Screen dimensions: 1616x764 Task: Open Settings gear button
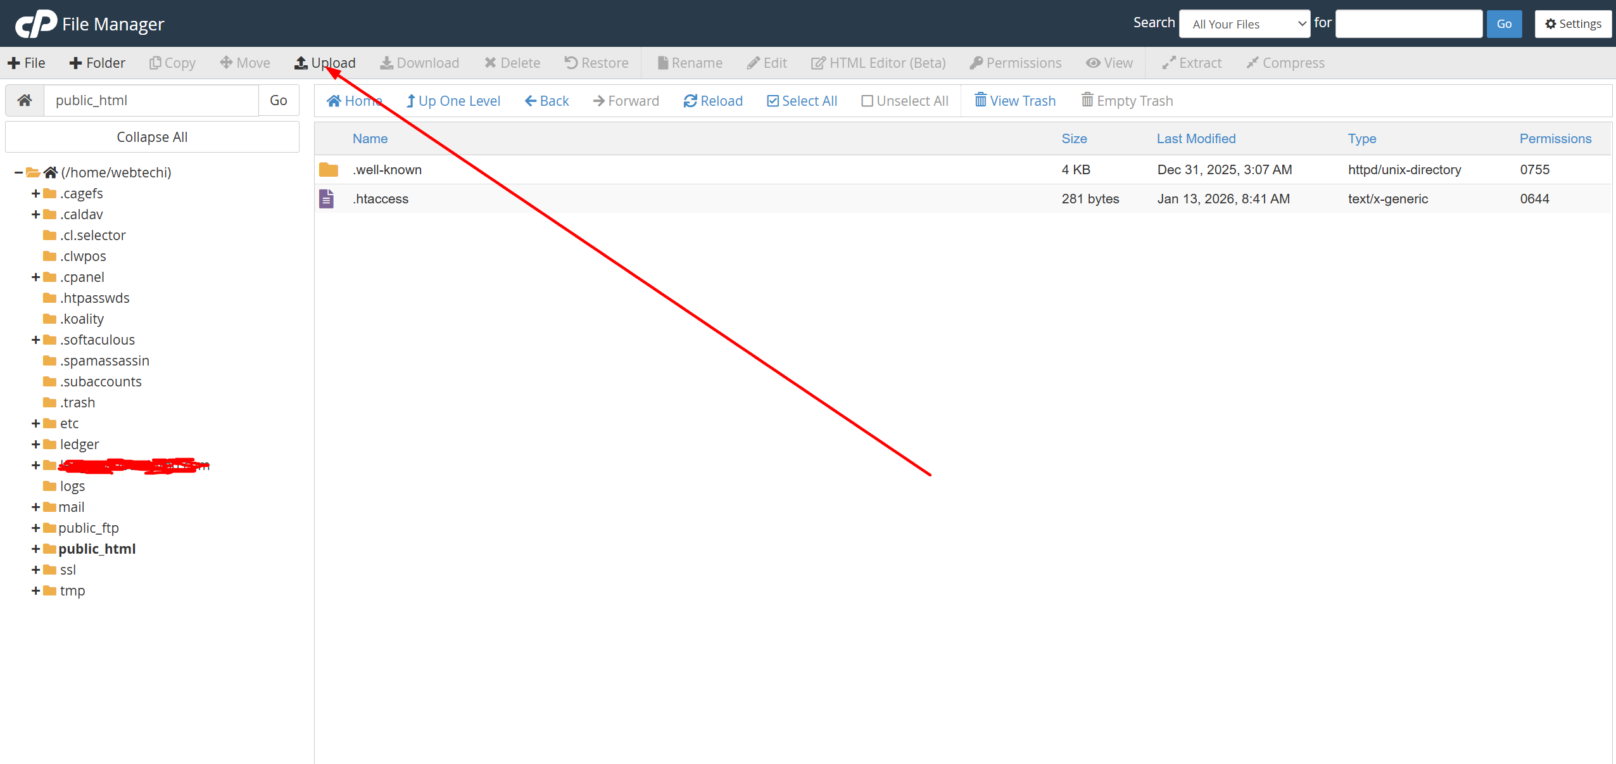point(1573,24)
